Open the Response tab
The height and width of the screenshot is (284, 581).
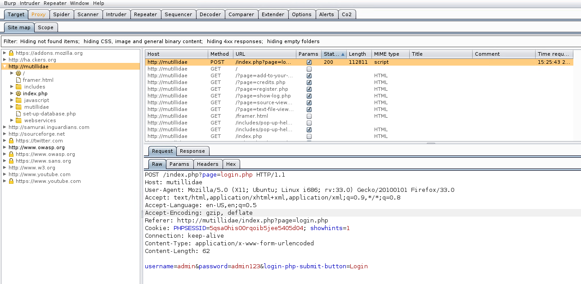coord(192,151)
